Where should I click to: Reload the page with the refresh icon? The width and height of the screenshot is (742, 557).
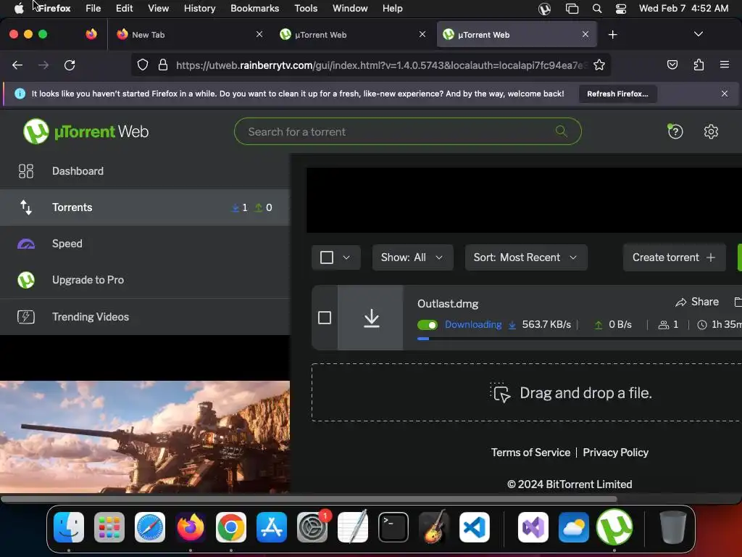[x=70, y=65]
